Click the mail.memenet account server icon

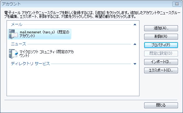point(13,34)
